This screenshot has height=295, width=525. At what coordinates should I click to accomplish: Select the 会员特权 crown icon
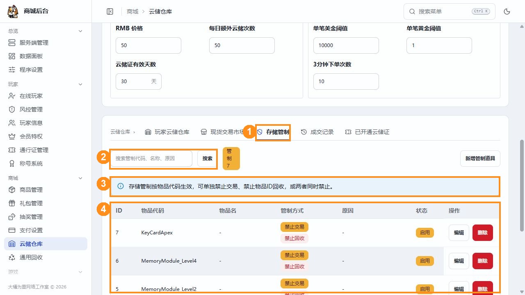pyautogui.click(x=12, y=136)
